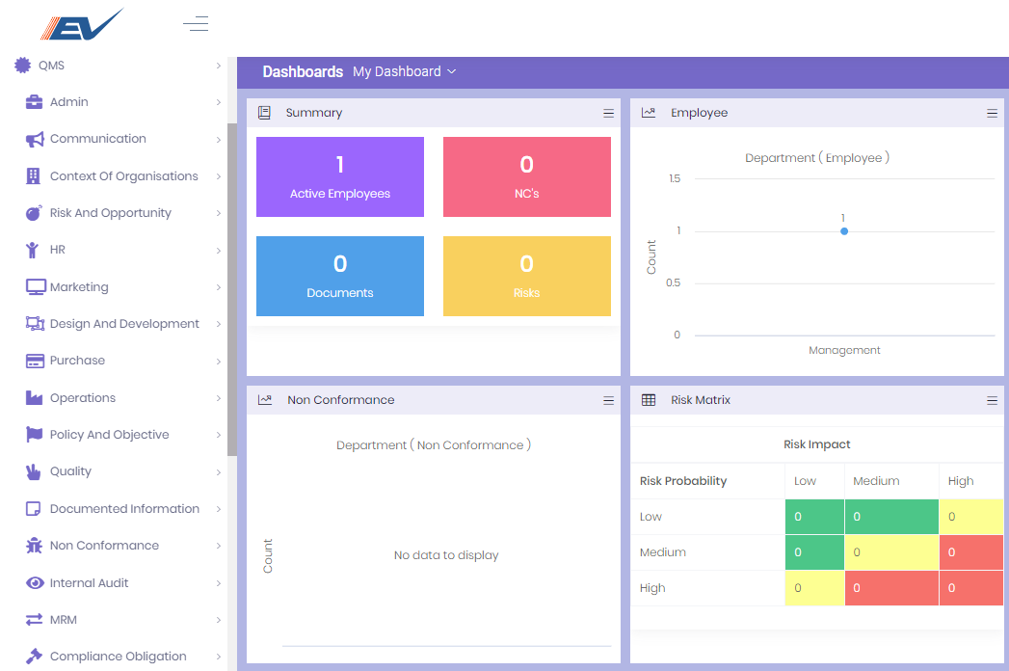This screenshot has height=671, width=1009.
Task: Expand the Marketing submenu arrow
Action: point(219,287)
